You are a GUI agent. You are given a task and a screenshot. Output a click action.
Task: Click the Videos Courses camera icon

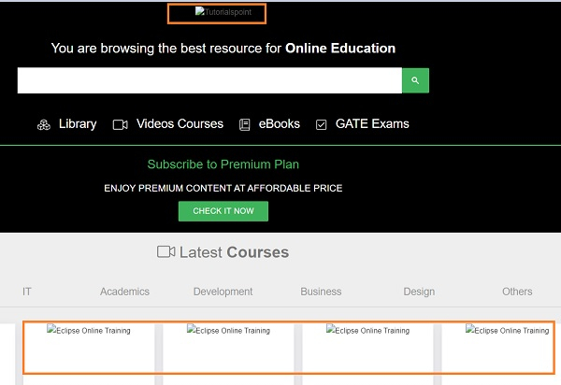tap(121, 125)
